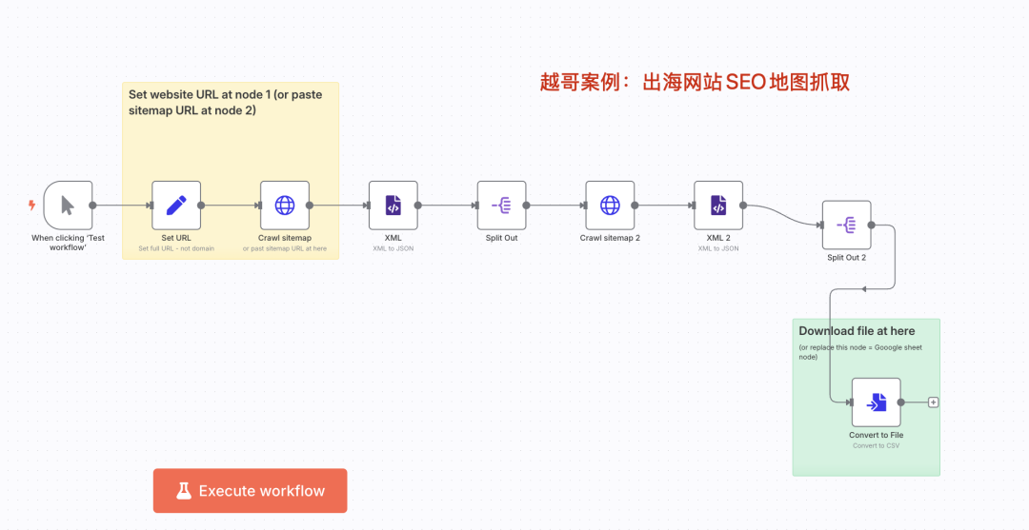Click the 'Crawl sitemap' node label
Viewport: 1029px width, 530px height.
point(285,238)
